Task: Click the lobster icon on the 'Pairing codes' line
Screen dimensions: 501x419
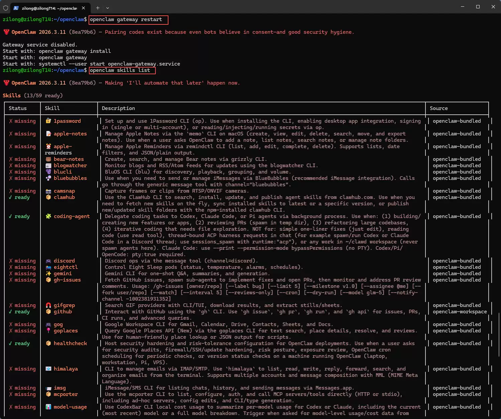Action: point(6,32)
